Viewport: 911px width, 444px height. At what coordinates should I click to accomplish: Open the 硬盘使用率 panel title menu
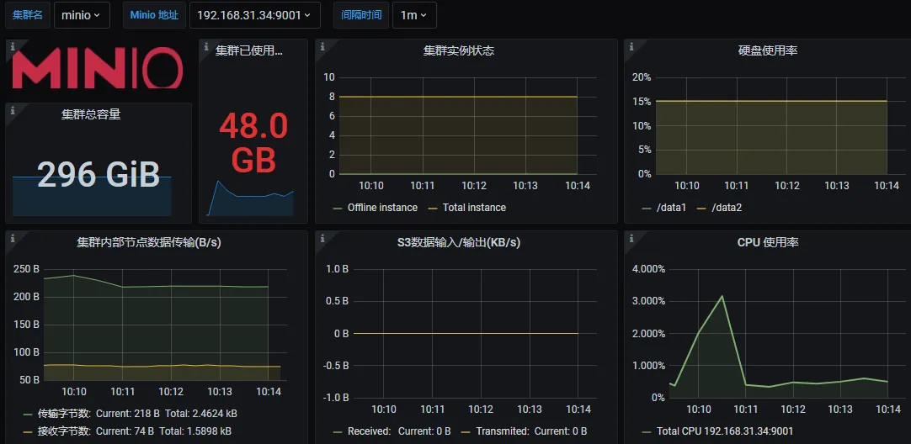tap(767, 50)
